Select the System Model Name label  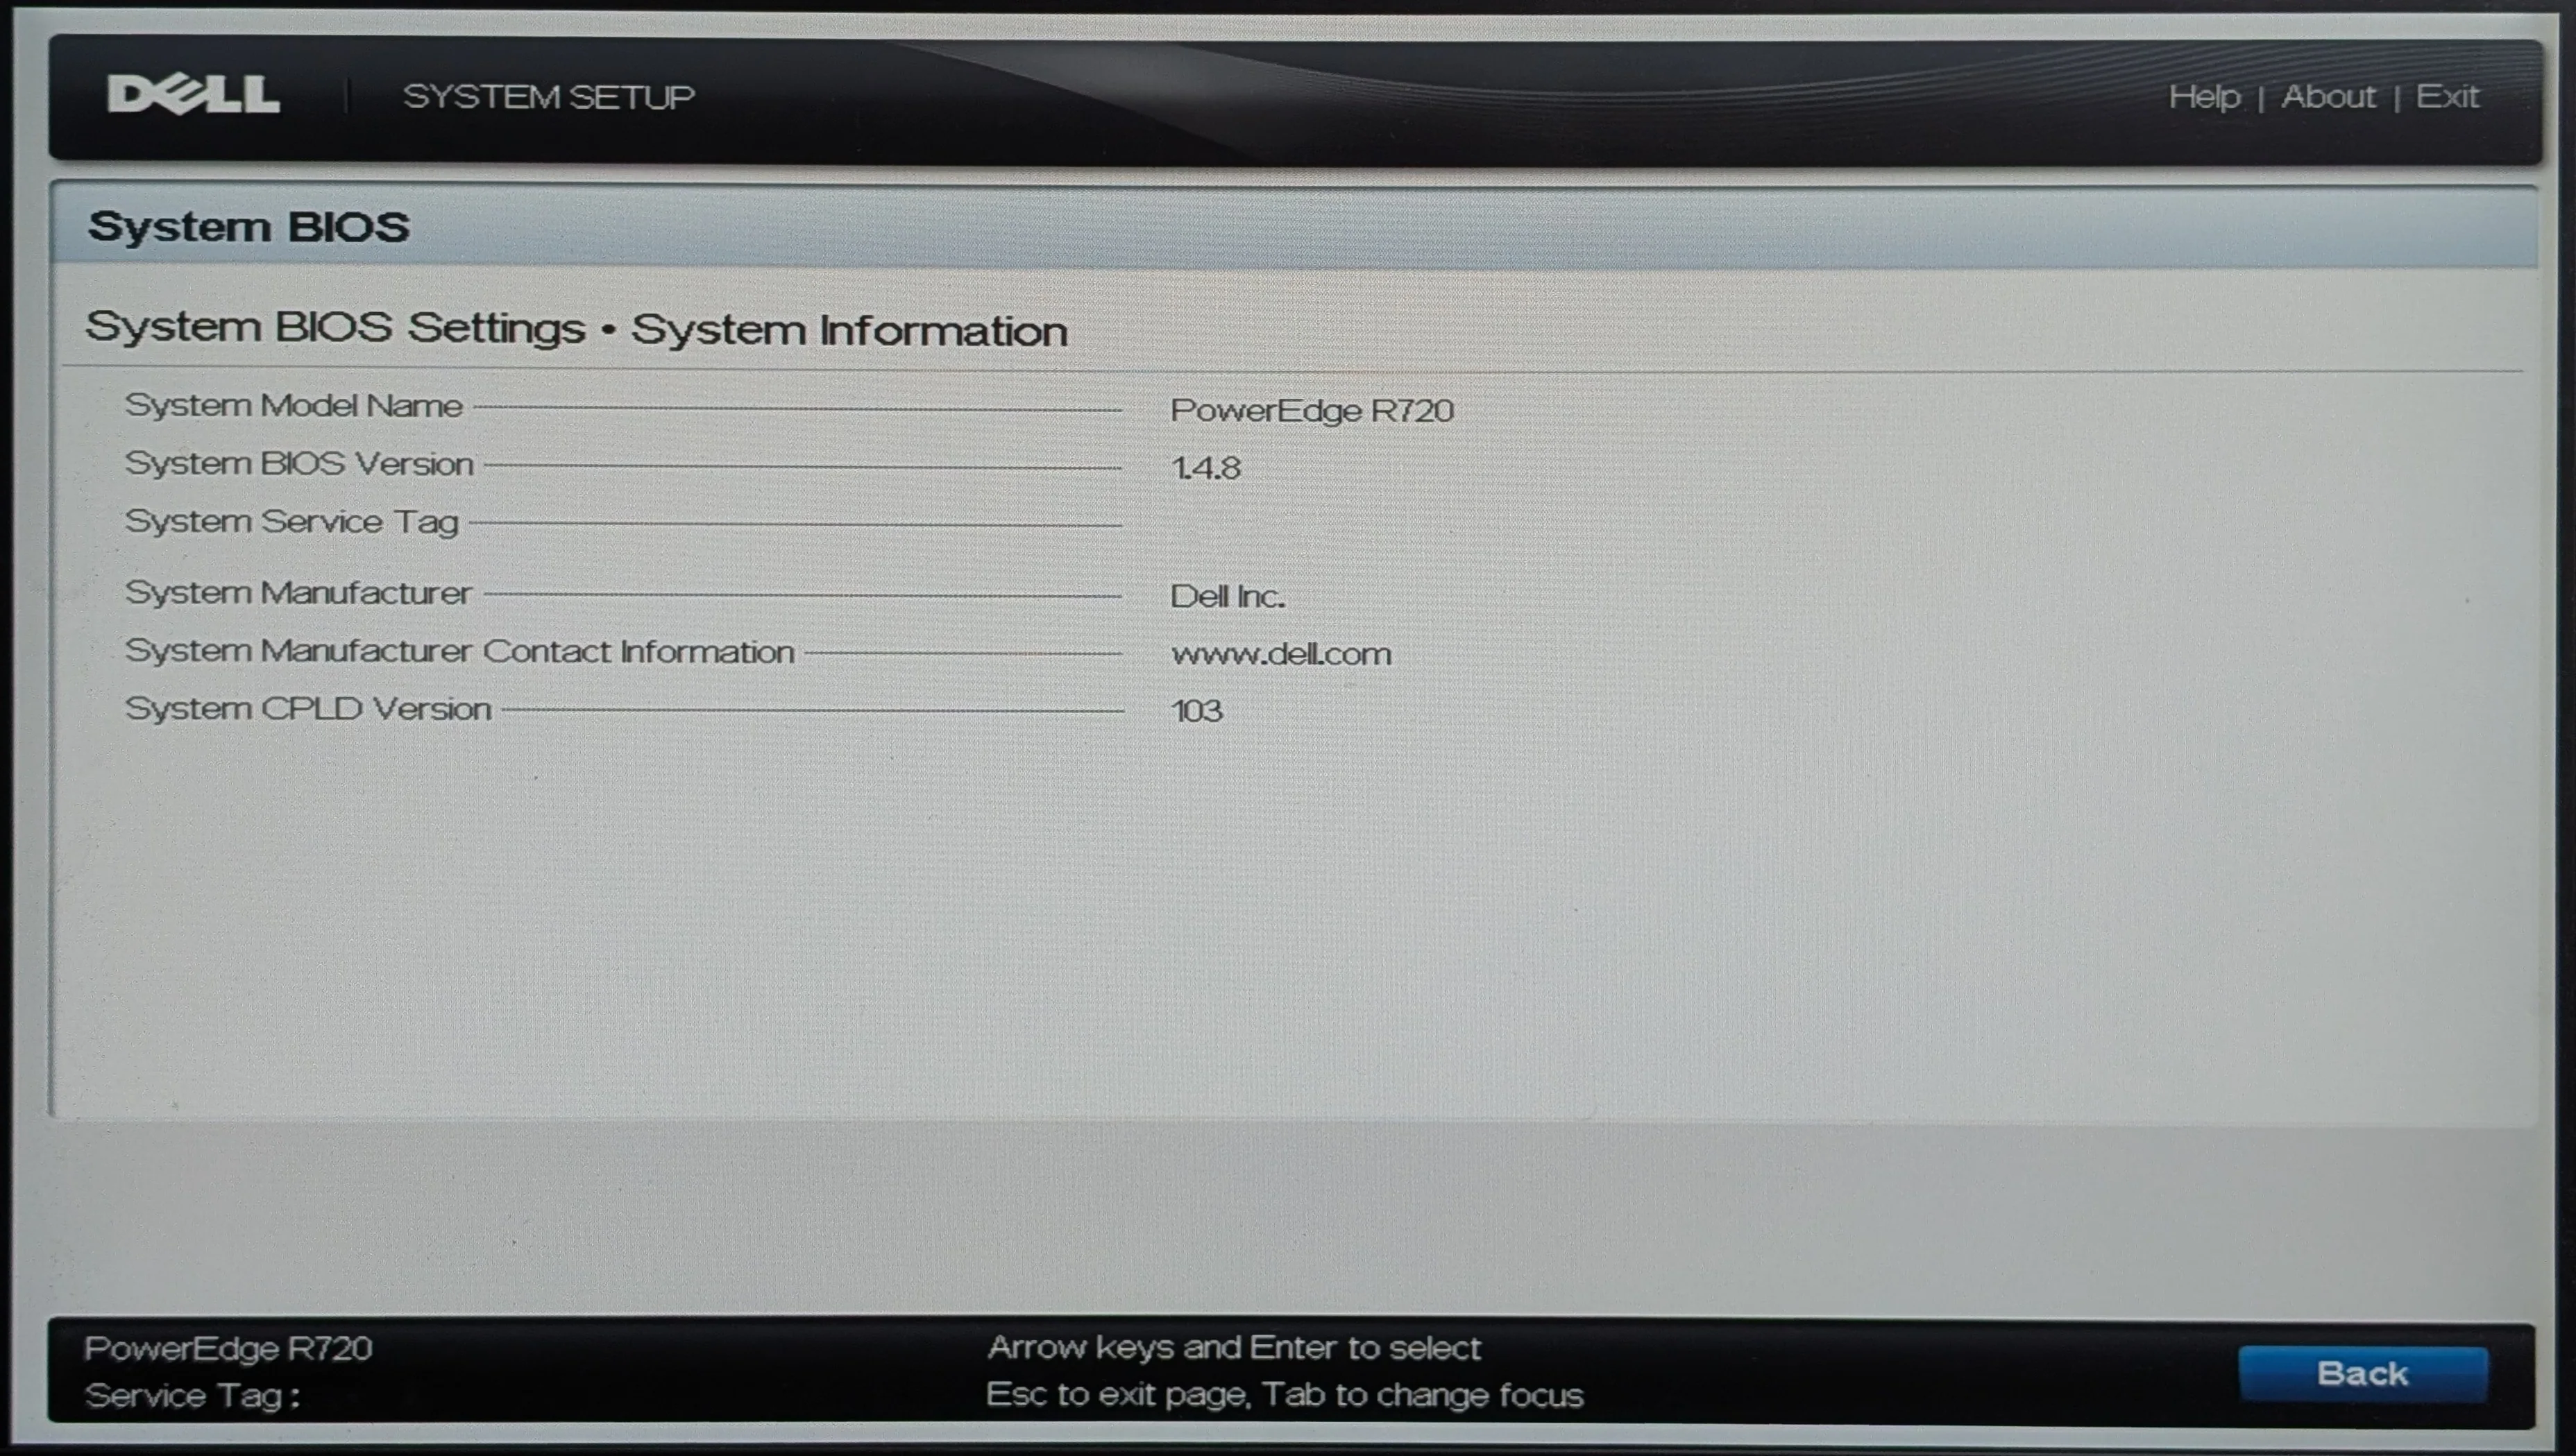click(293, 406)
